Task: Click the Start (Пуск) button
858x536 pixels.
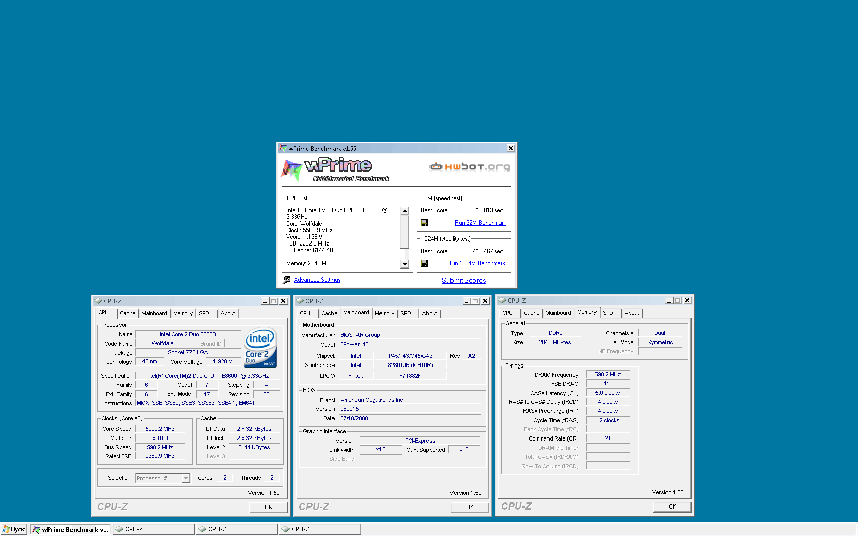Action: pyautogui.click(x=14, y=529)
